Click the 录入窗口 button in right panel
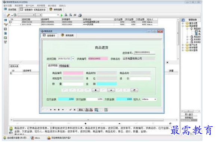216x142 pixels. 189,114
